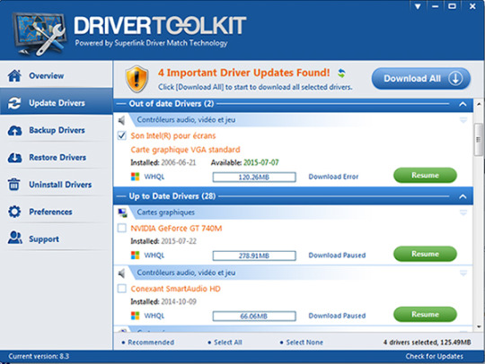Click WHQL Windows logo under Son Intel(R) driver

pyautogui.click(x=135, y=177)
